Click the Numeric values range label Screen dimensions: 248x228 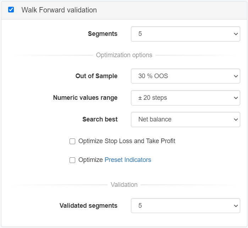(x=85, y=98)
